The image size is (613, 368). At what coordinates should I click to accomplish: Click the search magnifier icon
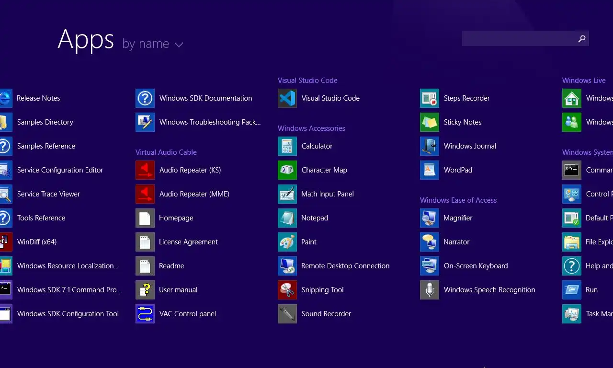581,39
